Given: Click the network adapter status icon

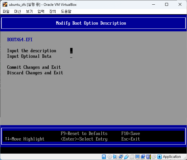Looking at the screenshot, I should coord(121,157).
